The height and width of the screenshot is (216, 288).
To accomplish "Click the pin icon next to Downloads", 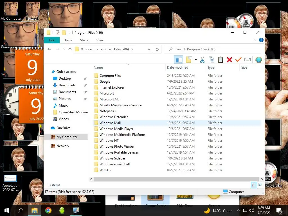I will coord(85,85).
